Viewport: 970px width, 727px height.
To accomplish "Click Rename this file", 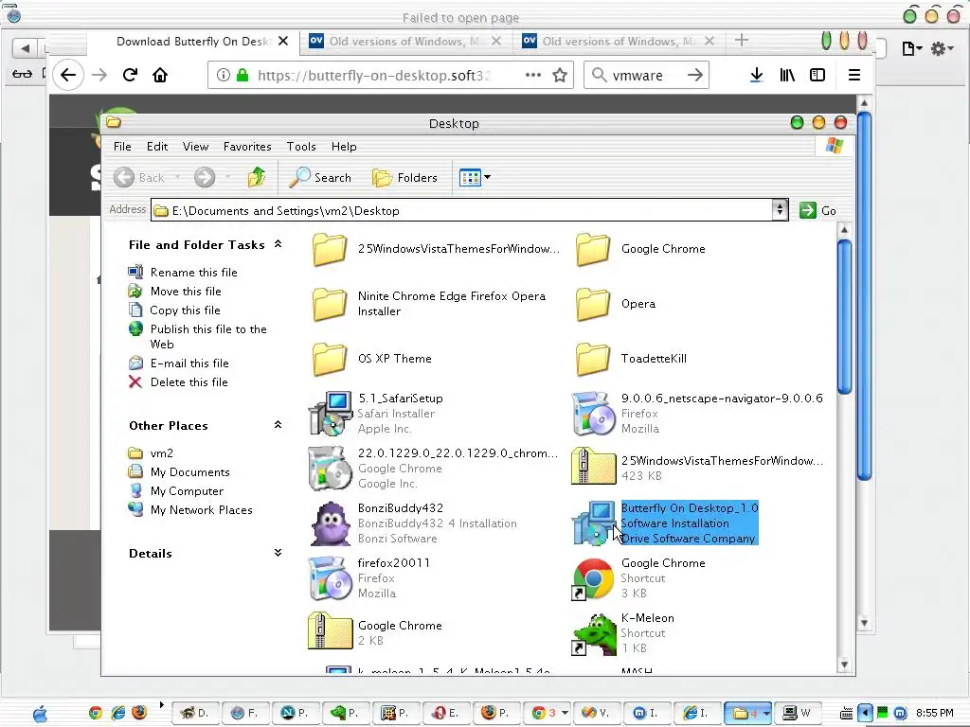I will (193, 272).
